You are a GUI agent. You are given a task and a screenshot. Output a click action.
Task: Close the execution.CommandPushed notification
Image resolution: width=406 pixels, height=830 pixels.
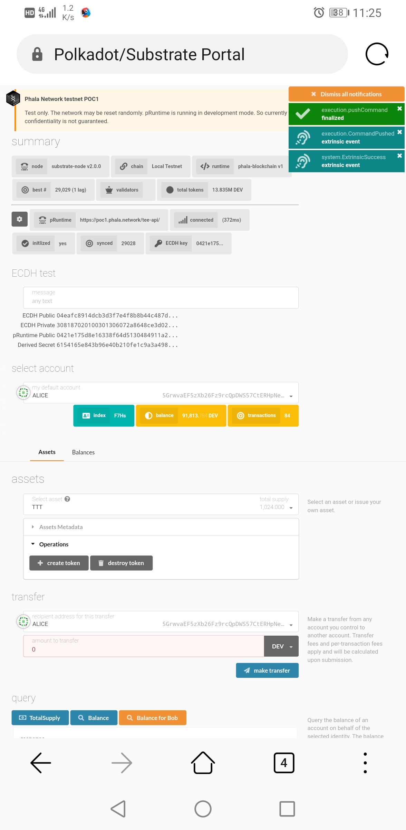tap(399, 132)
